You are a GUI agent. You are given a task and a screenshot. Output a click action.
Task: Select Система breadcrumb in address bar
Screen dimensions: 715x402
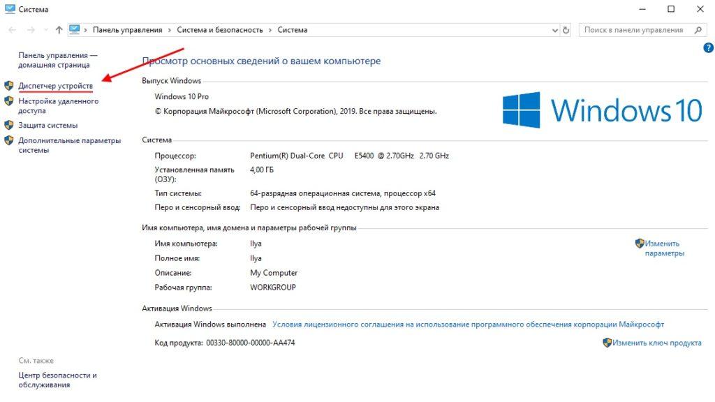coord(293,30)
